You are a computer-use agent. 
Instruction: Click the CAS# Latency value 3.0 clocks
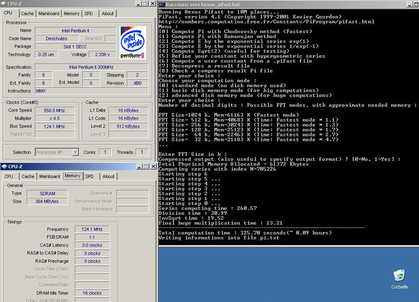pyautogui.click(x=92, y=246)
